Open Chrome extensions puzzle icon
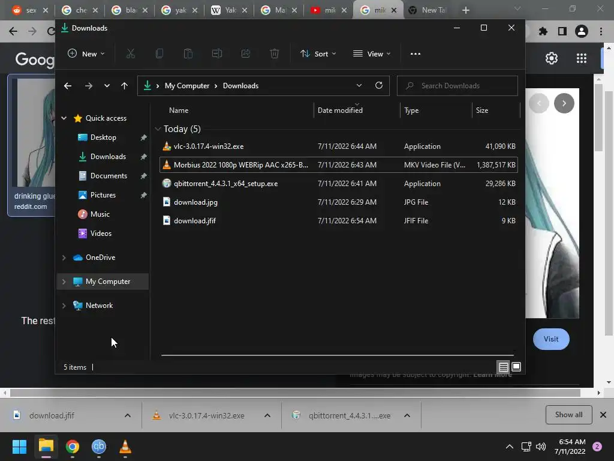The width and height of the screenshot is (614, 461). 543,31
